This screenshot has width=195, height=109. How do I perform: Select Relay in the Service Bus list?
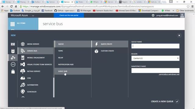click(73, 58)
